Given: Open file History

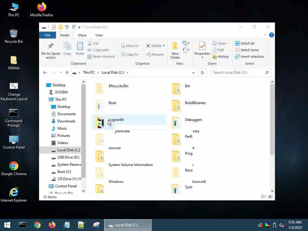Looking at the screenshot, I should click(x=220, y=57).
